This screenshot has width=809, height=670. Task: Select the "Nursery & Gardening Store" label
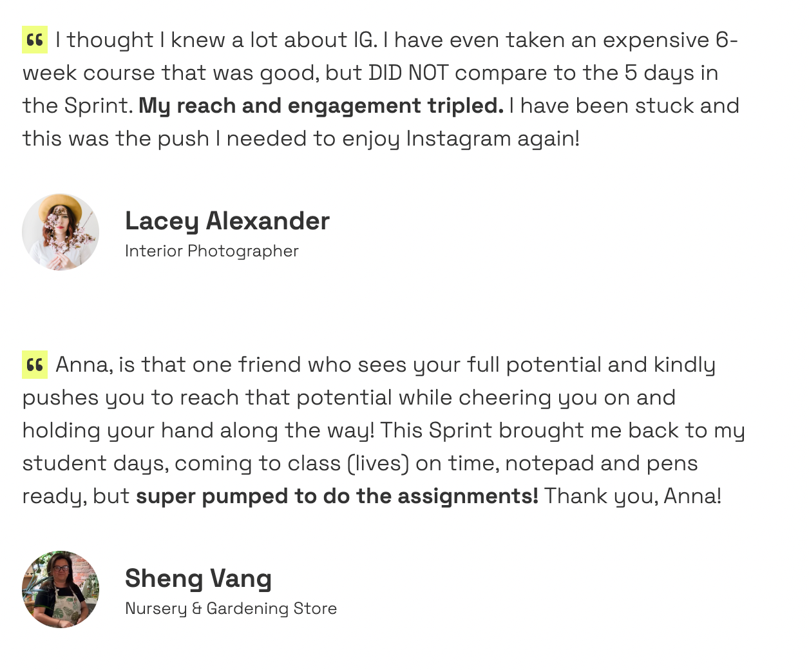click(231, 608)
